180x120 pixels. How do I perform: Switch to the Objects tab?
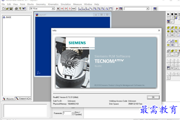(9, 99)
